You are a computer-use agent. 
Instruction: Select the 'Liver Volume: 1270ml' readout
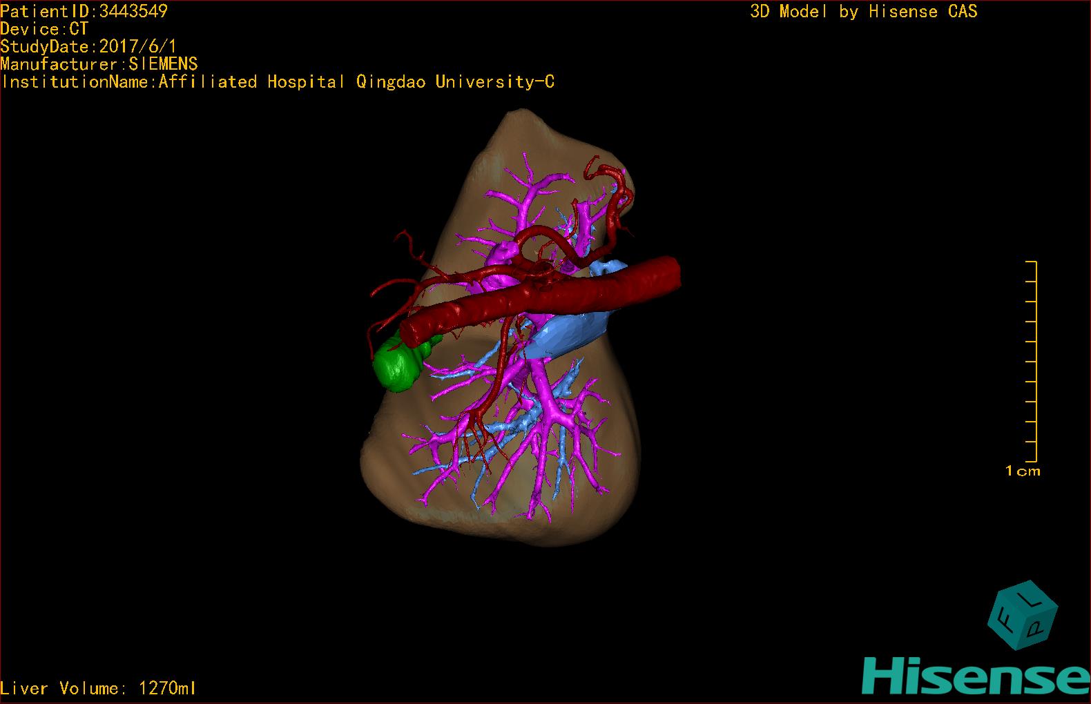(x=99, y=688)
